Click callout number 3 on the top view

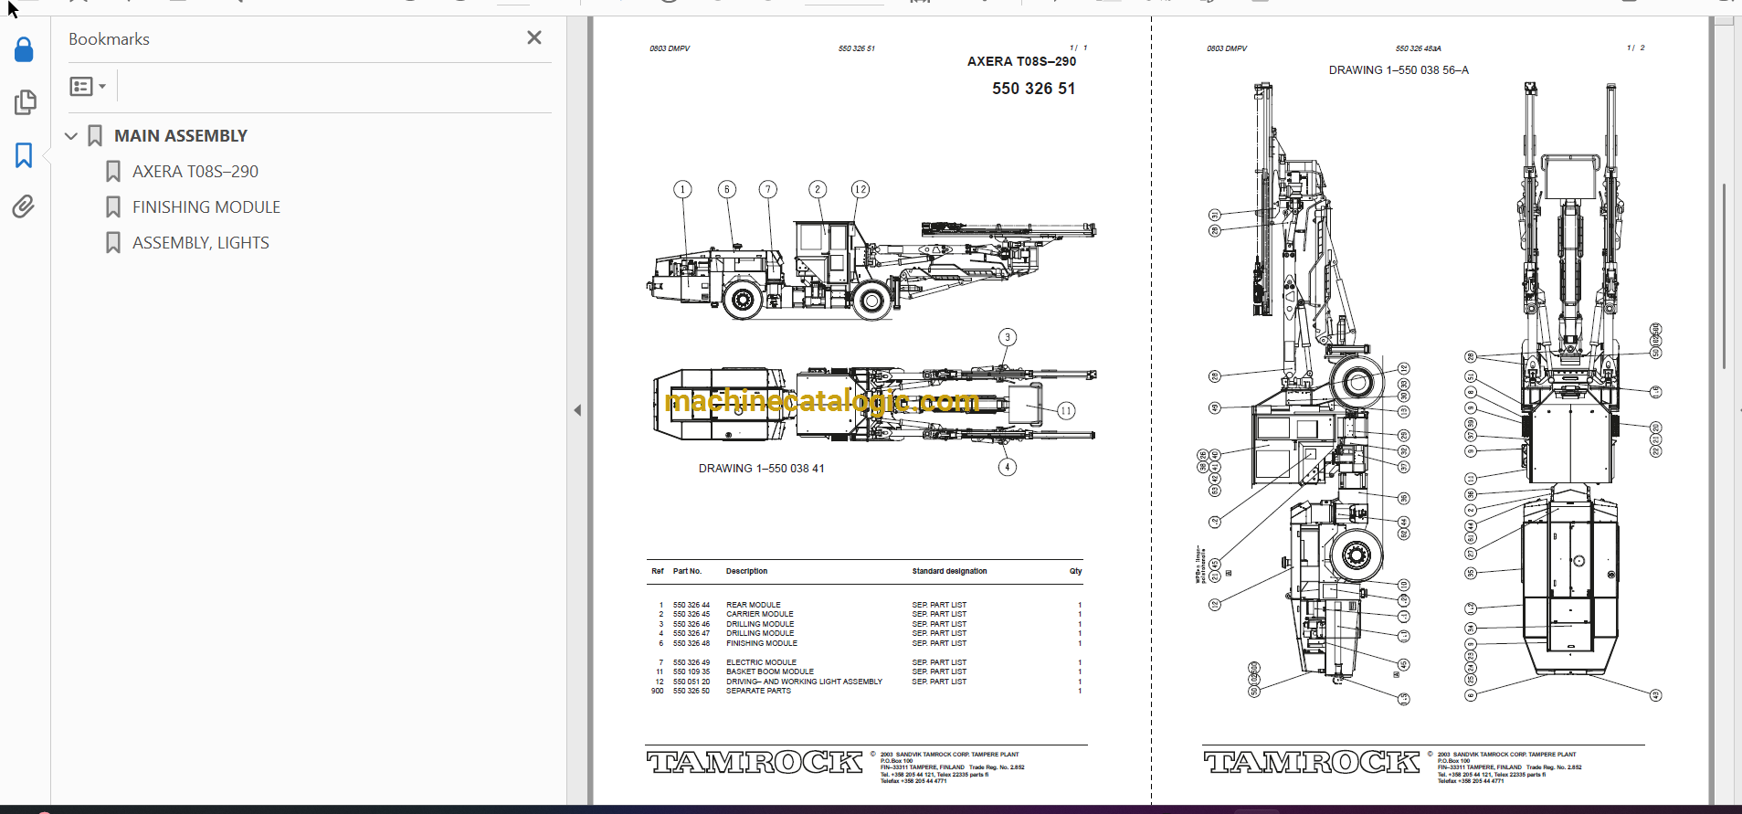click(1008, 337)
